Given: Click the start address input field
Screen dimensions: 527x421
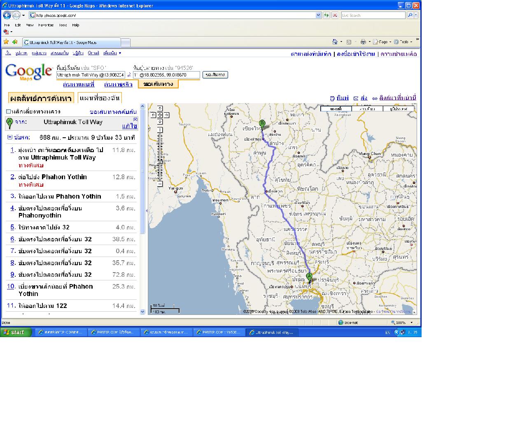Looking at the screenshot, I should pos(91,75).
